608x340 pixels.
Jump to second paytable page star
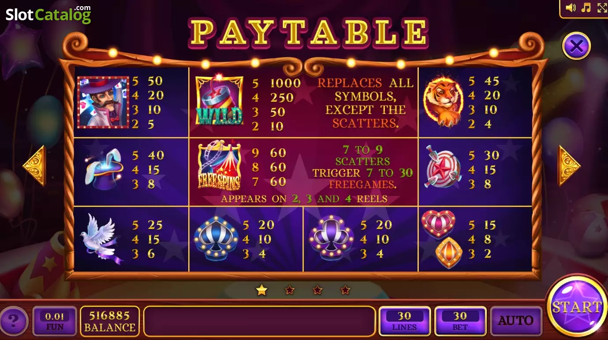click(x=290, y=290)
